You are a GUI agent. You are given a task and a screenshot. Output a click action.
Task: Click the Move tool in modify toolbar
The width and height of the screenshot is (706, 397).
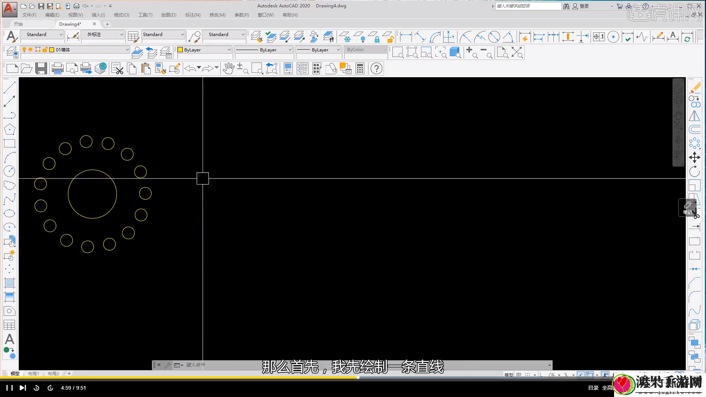(x=694, y=157)
